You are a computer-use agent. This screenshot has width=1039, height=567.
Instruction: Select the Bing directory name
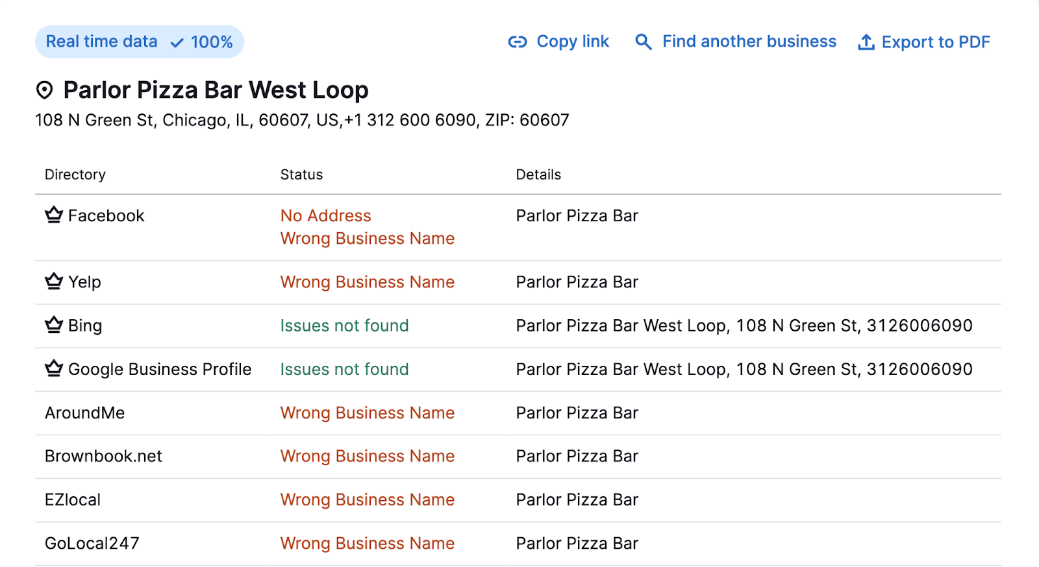85,326
